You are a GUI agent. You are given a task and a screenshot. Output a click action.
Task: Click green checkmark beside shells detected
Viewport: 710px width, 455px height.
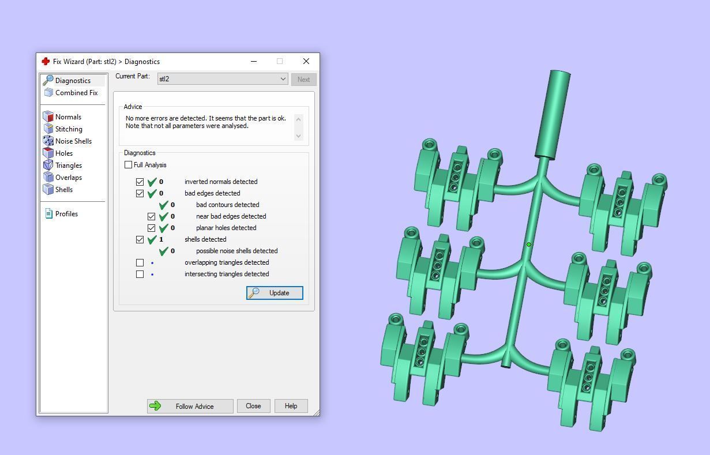click(152, 239)
